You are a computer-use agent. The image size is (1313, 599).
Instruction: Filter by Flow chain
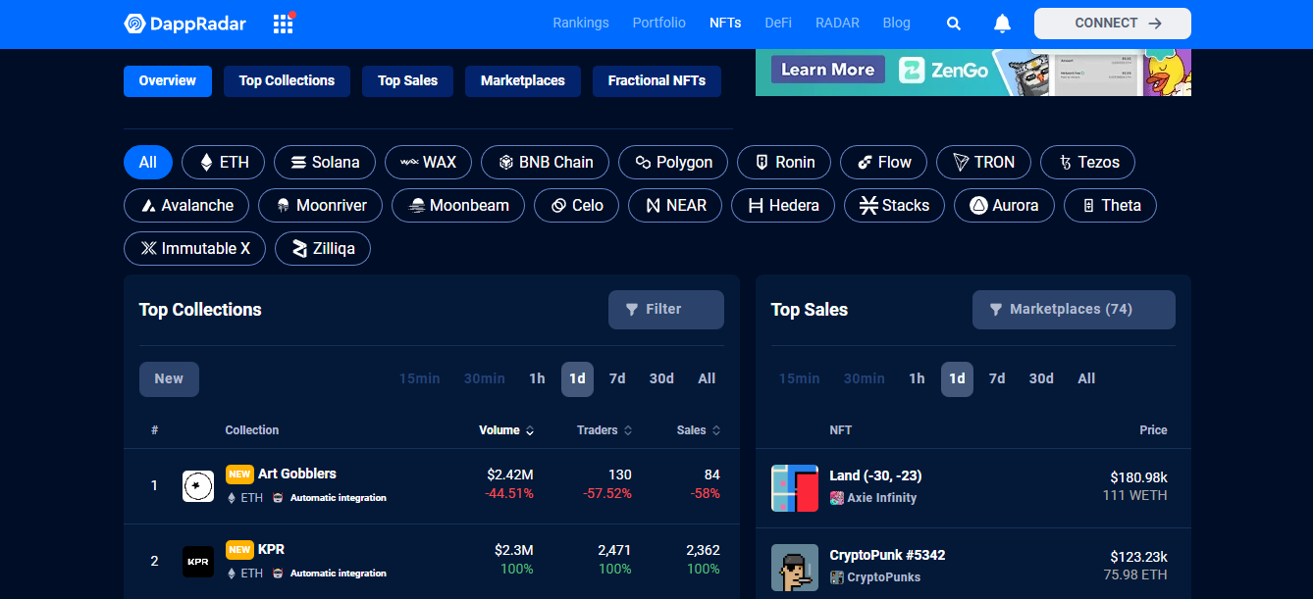pos(884,162)
